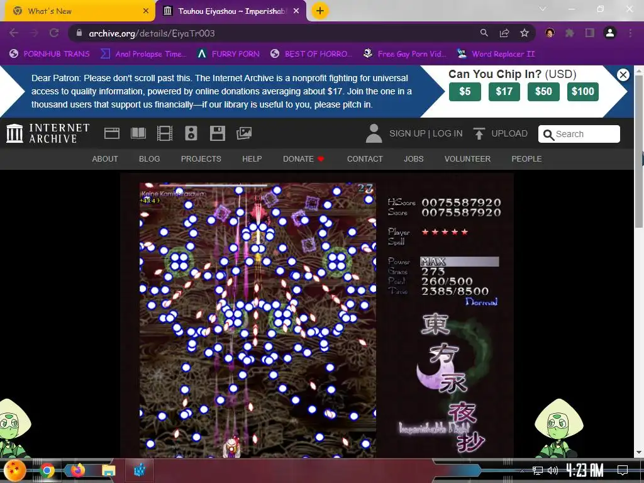Switch to the What's New tab
Image resolution: width=644 pixels, height=483 pixels.
tap(78, 11)
